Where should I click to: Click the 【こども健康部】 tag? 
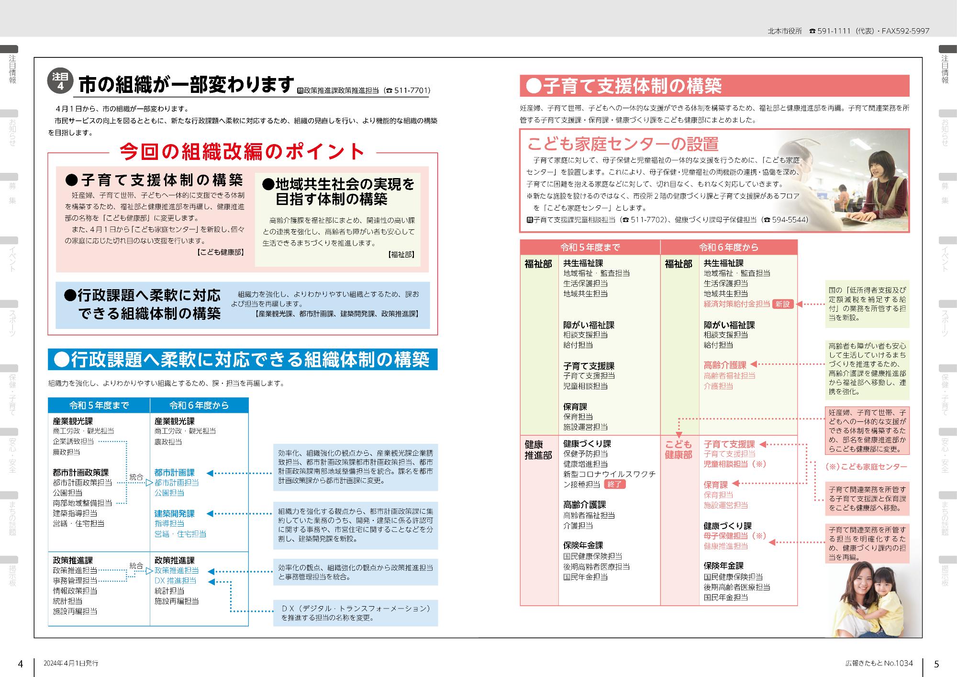(220, 252)
